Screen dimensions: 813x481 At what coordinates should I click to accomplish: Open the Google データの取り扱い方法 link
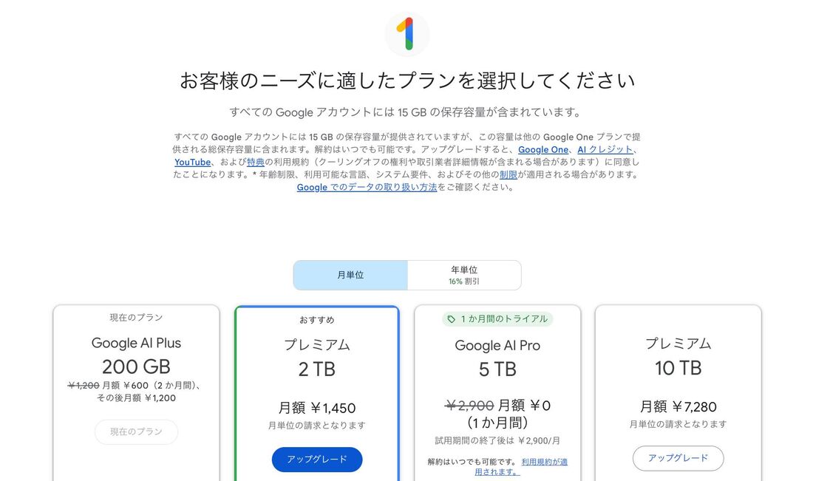[366, 187]
